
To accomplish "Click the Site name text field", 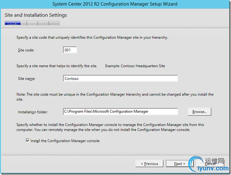I will pyautogui.click(x=120, y=78).
